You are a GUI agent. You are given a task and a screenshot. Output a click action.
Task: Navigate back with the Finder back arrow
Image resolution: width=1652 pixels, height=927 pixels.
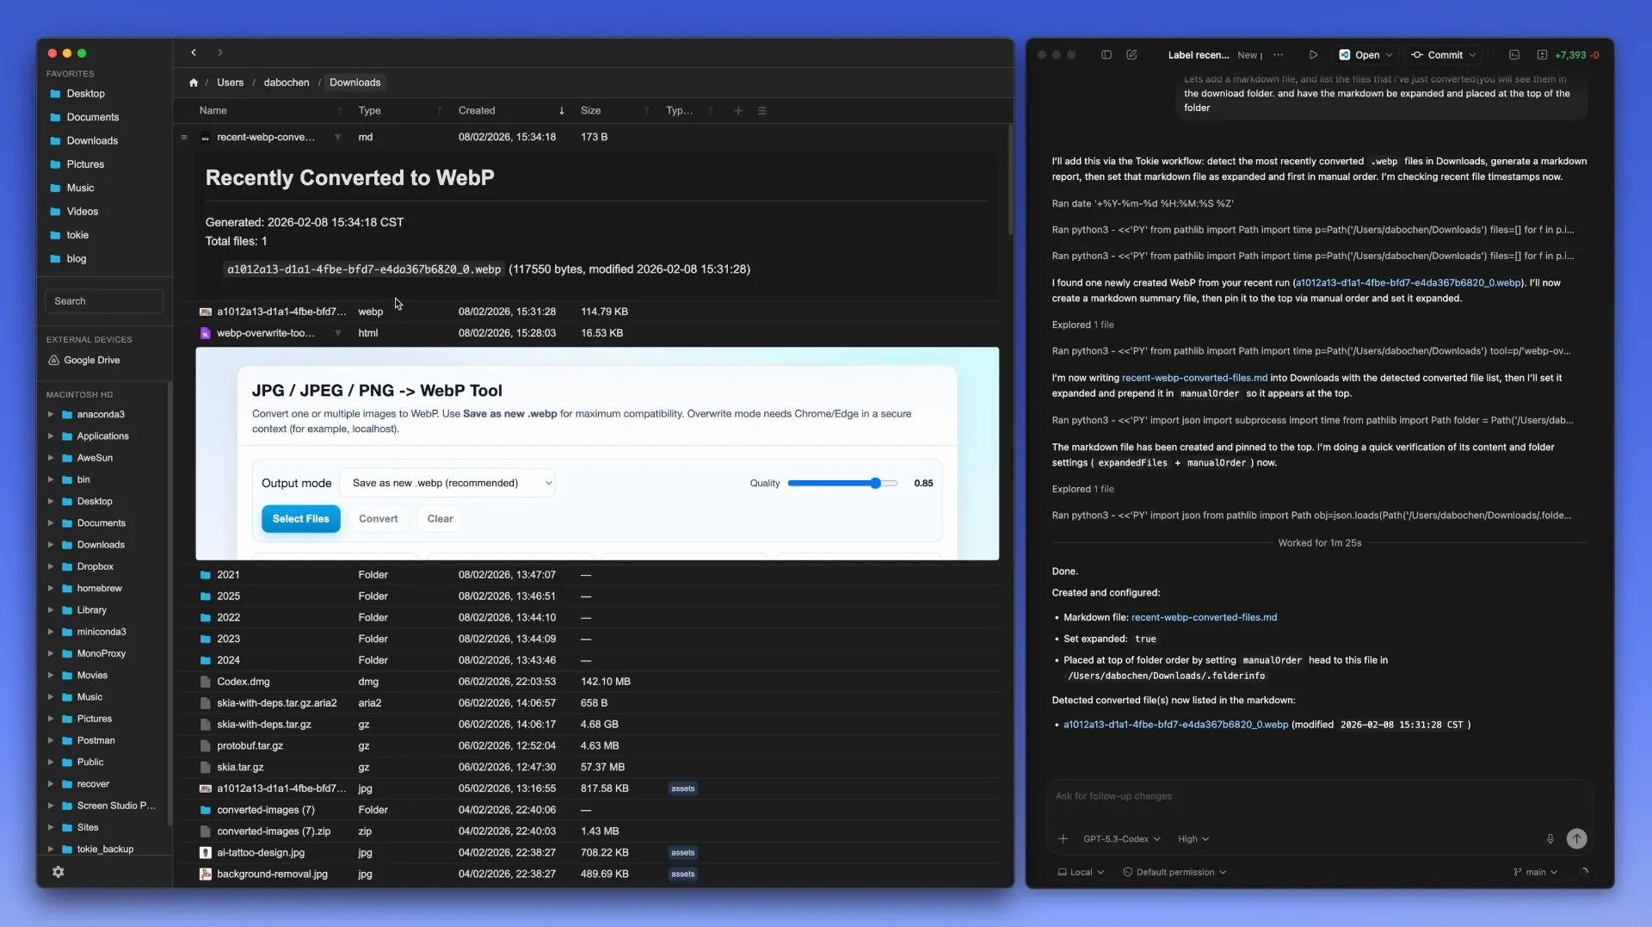194,53
